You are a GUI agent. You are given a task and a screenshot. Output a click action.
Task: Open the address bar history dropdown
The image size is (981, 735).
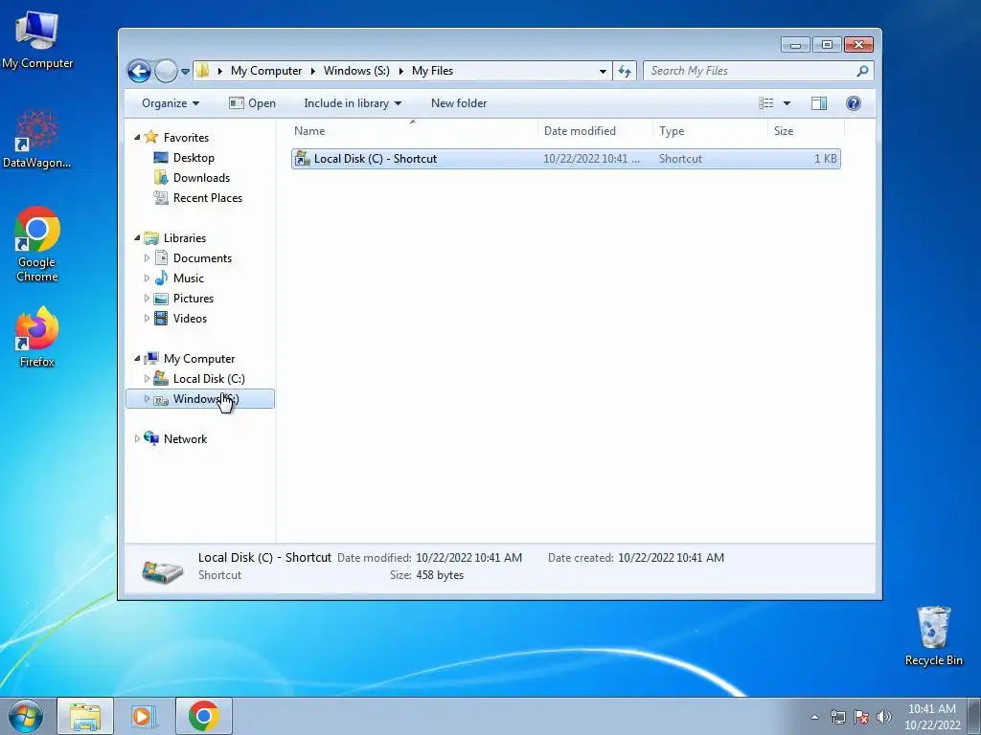click(603, 71)
